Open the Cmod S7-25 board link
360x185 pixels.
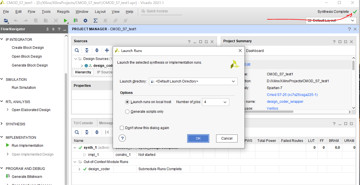coord(292,95)
